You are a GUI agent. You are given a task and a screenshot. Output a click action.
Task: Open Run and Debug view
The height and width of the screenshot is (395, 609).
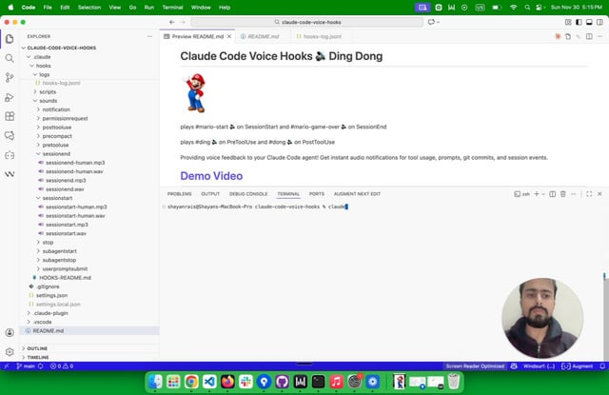point(10,97)
